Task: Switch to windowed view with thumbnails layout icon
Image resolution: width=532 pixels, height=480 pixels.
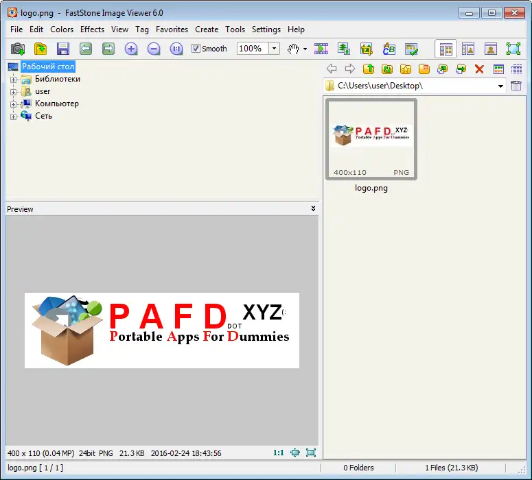Action: (468, 49)
